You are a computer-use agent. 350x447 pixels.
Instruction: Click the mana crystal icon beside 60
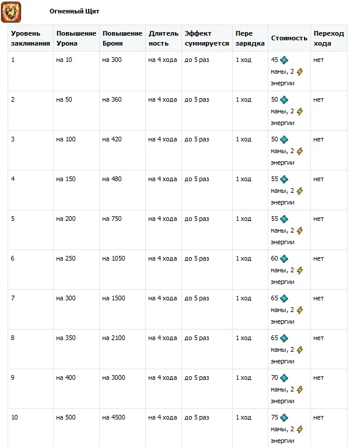pos(284,258)
